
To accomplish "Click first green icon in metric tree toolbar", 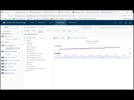I will [25, 38].
